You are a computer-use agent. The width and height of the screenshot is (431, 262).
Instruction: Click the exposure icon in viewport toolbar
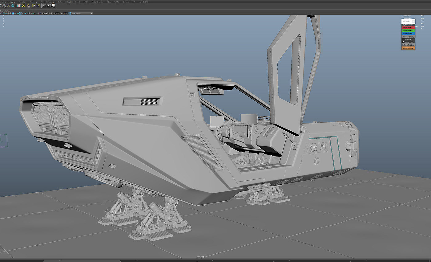54,13
